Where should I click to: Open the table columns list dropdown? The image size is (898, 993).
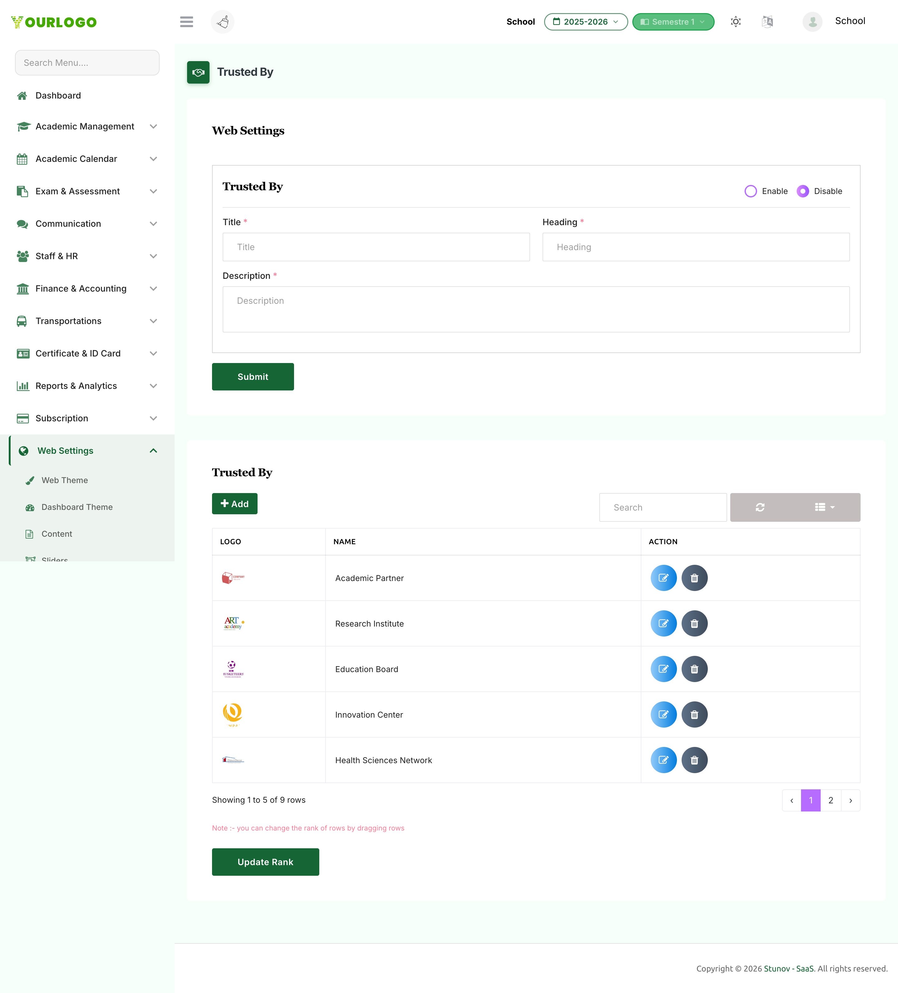click(x=825, y=507)
